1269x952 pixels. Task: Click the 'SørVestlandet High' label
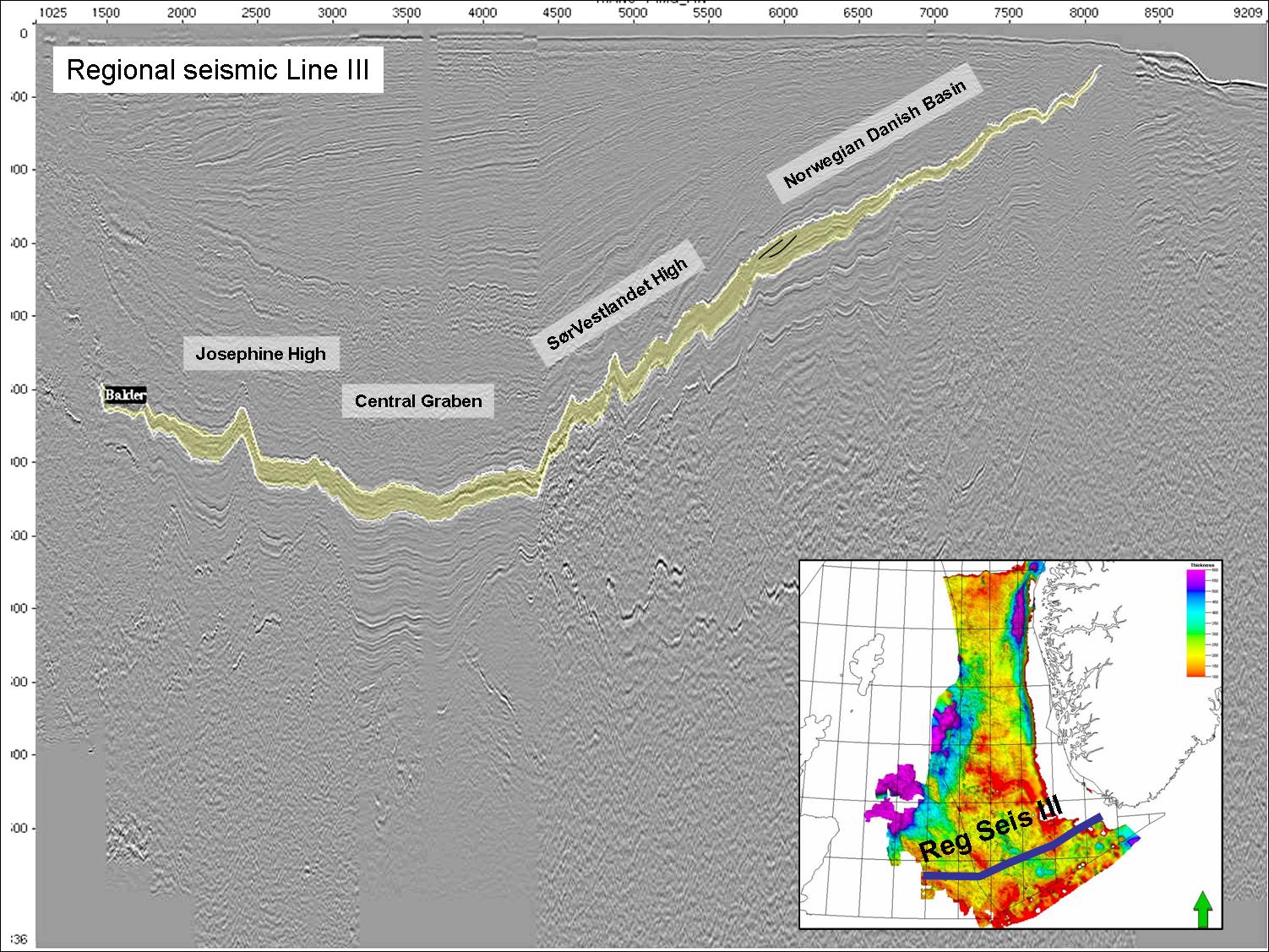[x=617, y=303]
